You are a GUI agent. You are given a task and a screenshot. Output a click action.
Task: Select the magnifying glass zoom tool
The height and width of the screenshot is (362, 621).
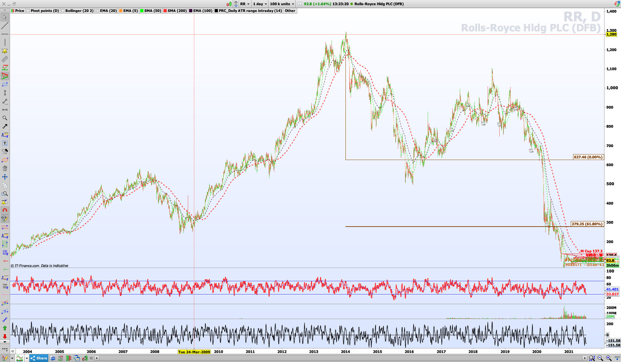click(5, 118)
